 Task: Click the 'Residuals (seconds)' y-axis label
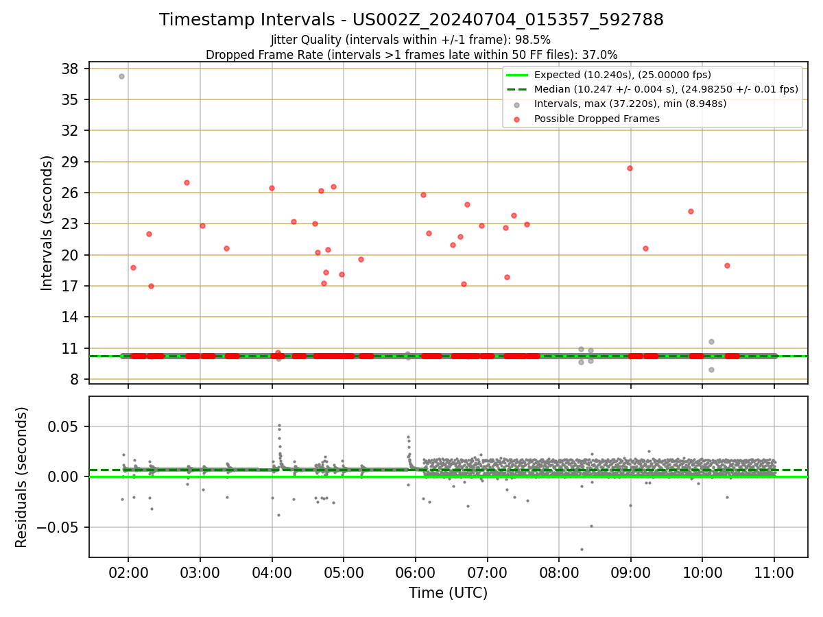click(x=22, y=477)
